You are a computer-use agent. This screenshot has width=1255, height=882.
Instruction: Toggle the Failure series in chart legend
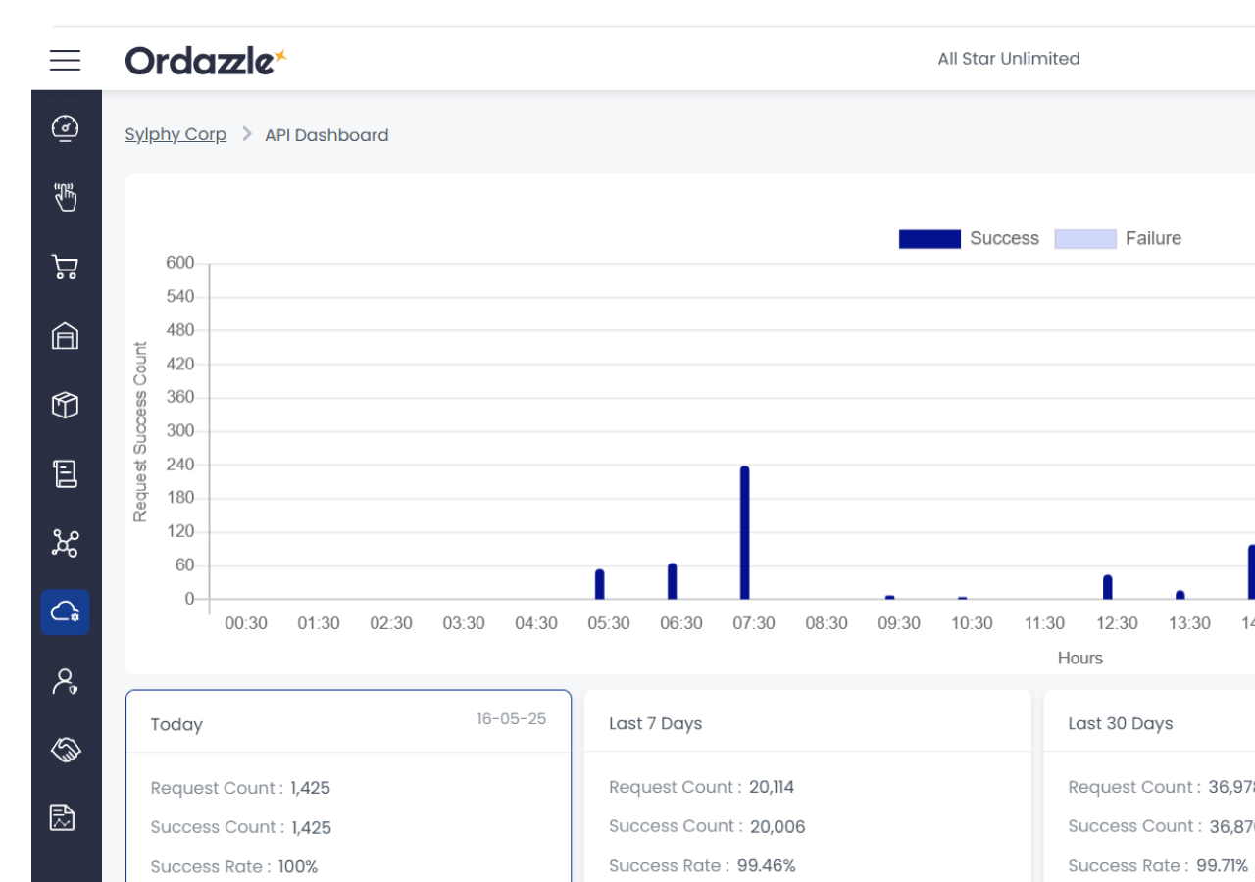[x=1118, y=239]
